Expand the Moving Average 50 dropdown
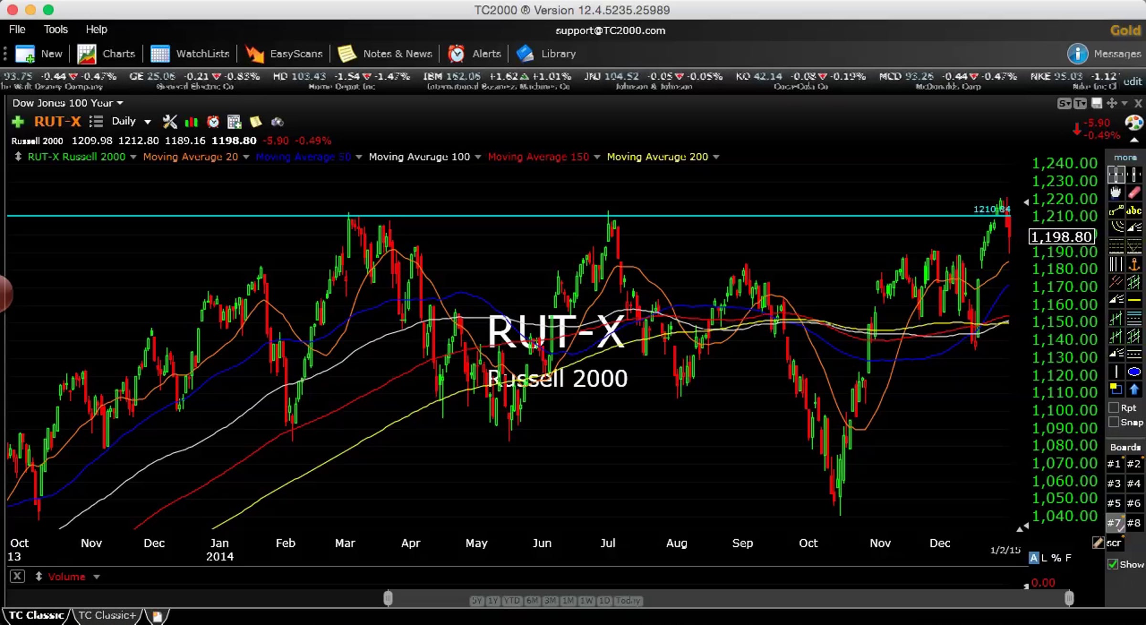The height and width of the screenshot is (625, 1146). pyautogui.click(x=359, y=157)
